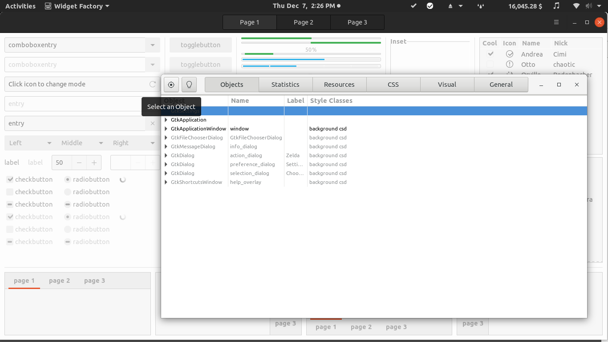The image size is (608, 342).
Task: Open the inspector CSS tab
Action: [x=393, y=85]
